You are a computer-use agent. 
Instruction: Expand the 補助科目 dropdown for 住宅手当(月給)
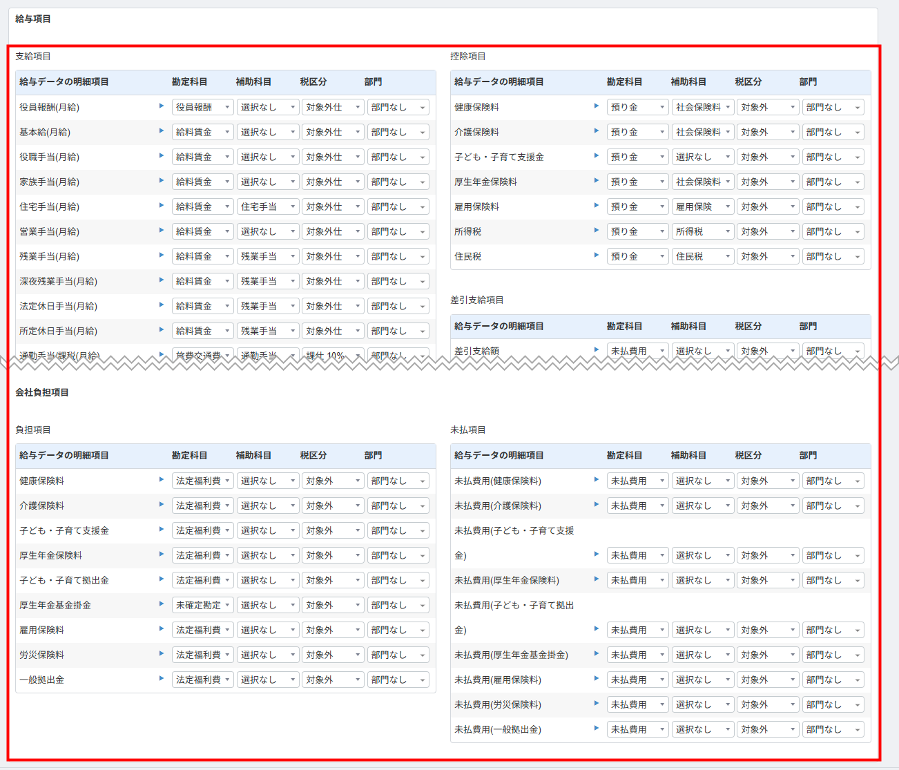click(x=268, y=206)
